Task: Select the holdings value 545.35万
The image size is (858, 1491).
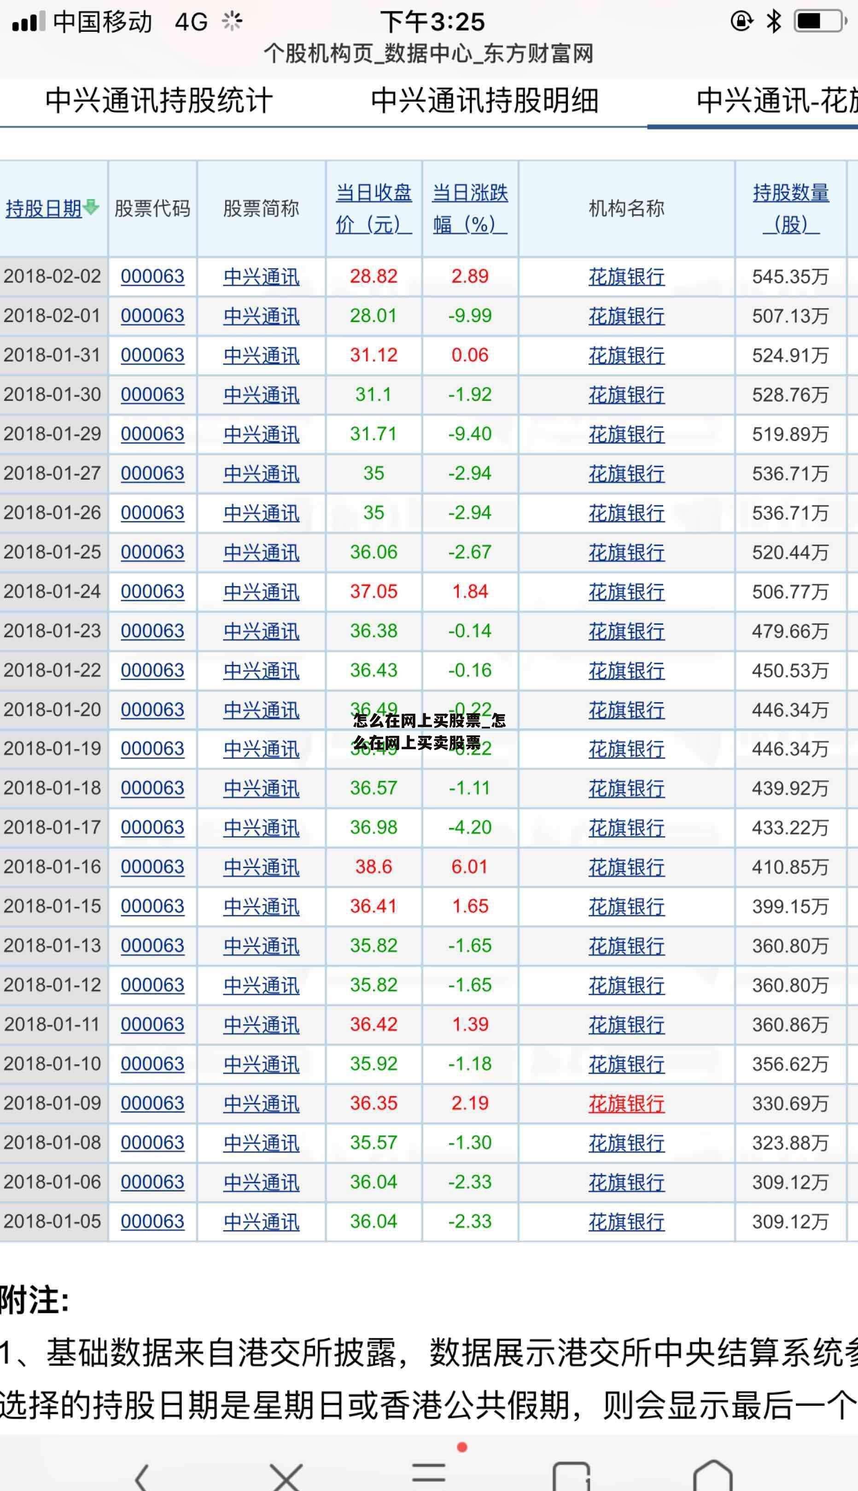Action: [790, 276]
